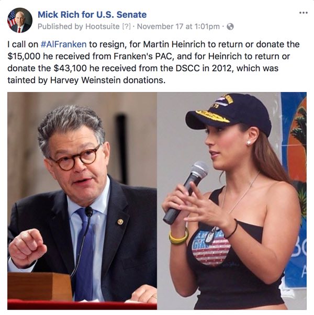Open the left photo of man in glasses

(82, 201)
